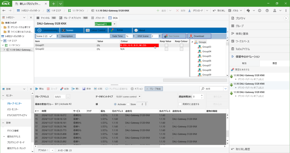The height and width of the screenshot is (153, 290).
Task: Click the user account icon
Action: click(x=275, y=11)
